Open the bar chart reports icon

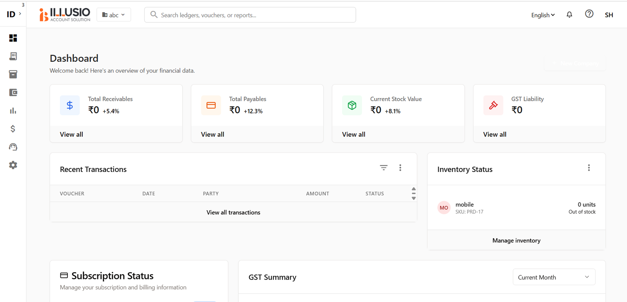pos(13,111)
